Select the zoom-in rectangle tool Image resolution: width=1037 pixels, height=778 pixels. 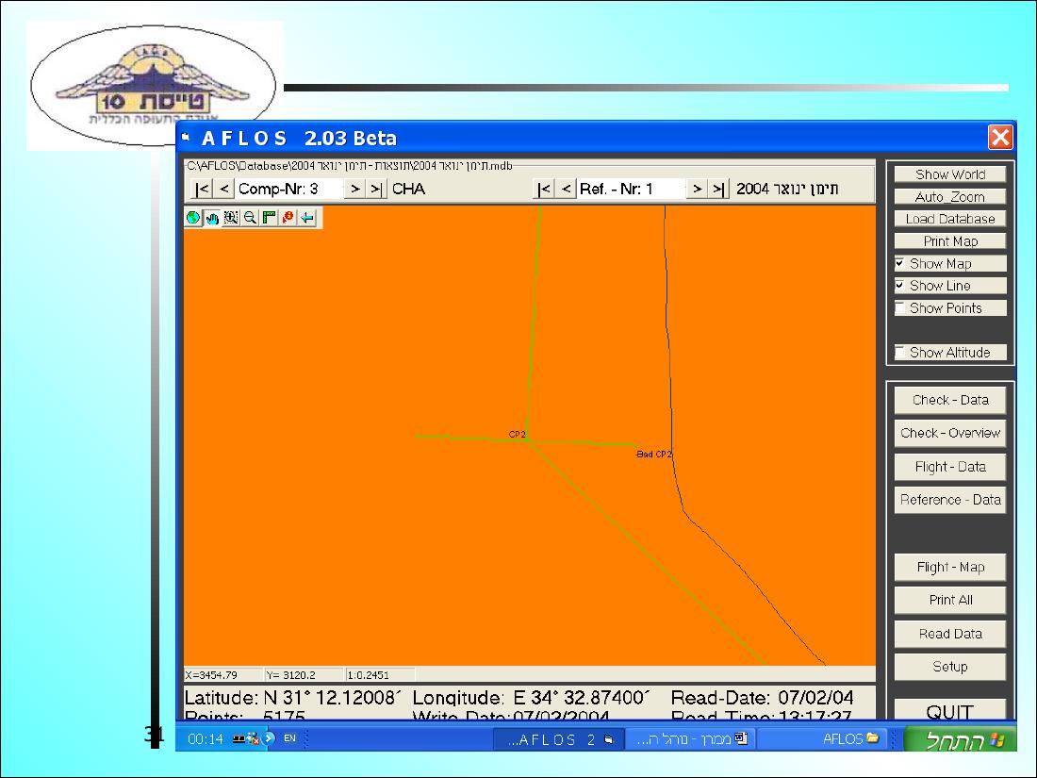[231, 218]
